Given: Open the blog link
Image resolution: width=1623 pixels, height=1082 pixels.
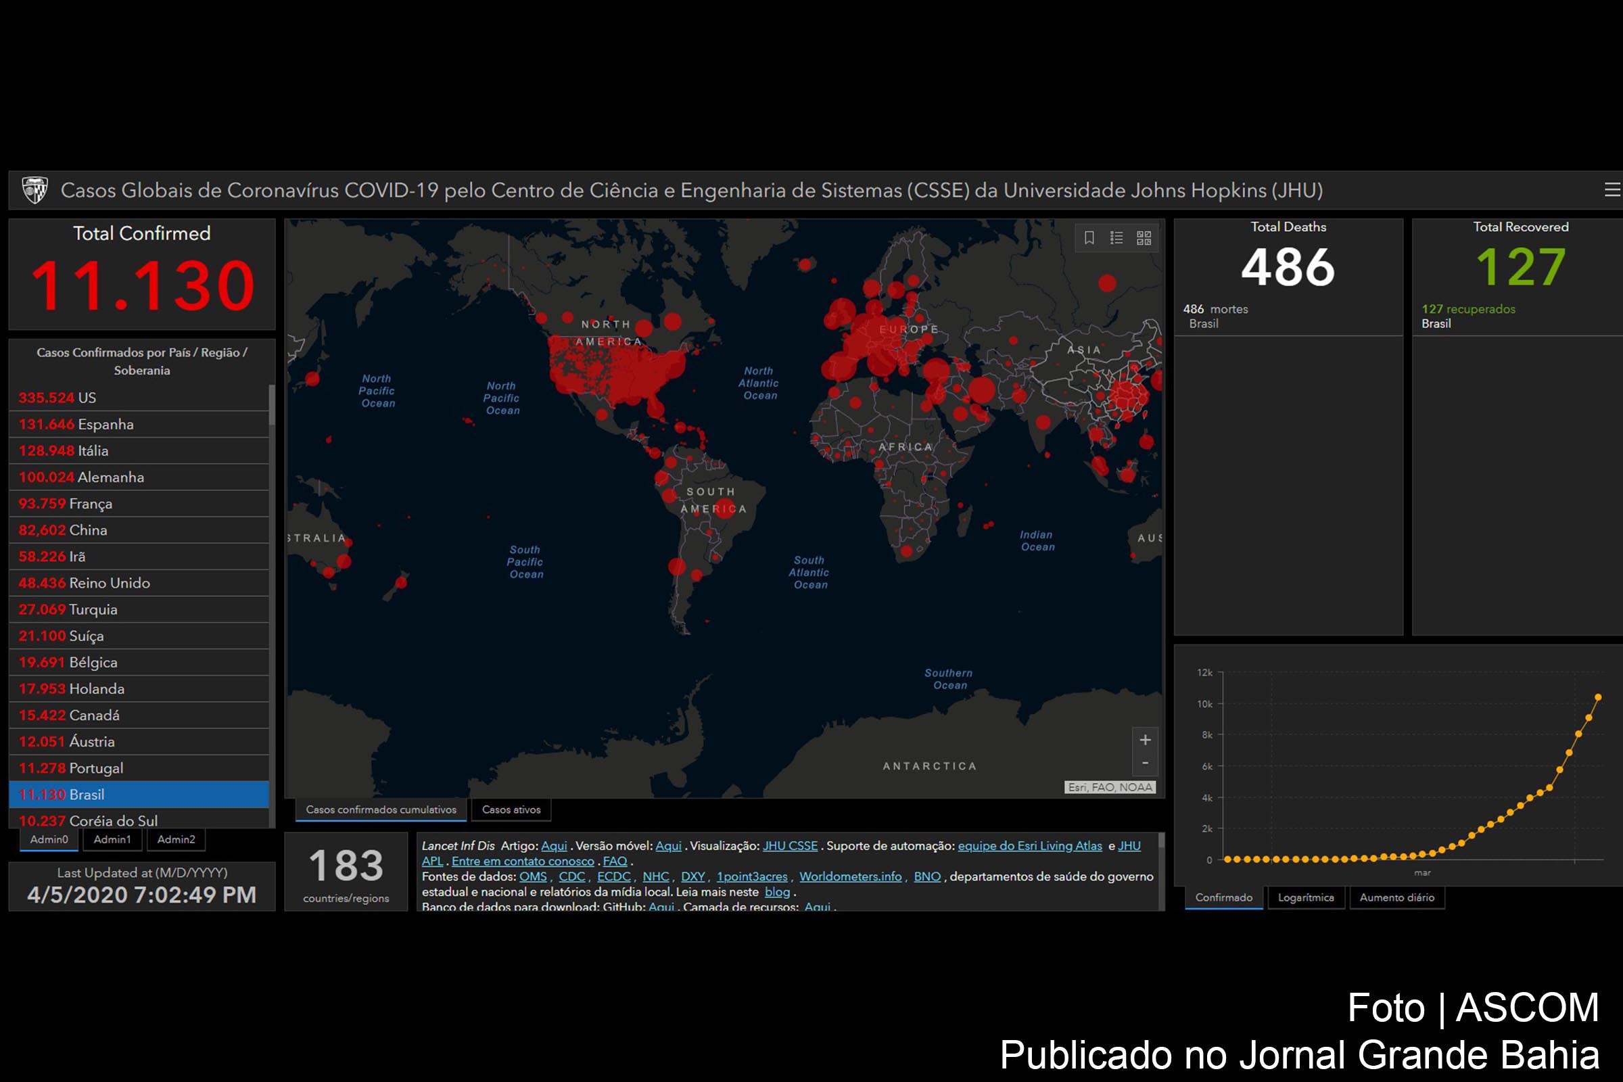Looking at the screenshot, I should [x=777, y=891].
